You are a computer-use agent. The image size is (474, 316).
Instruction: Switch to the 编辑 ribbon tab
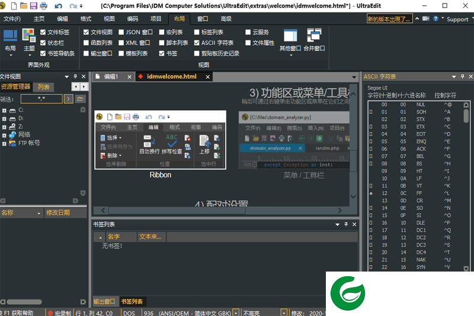click(63, 19)
